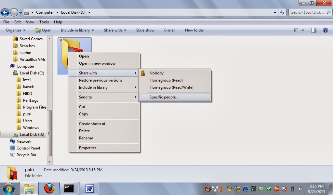Open the Share with toolbar dropdown
The height and width of the screenshot is (195, 333).
[115, 30]
